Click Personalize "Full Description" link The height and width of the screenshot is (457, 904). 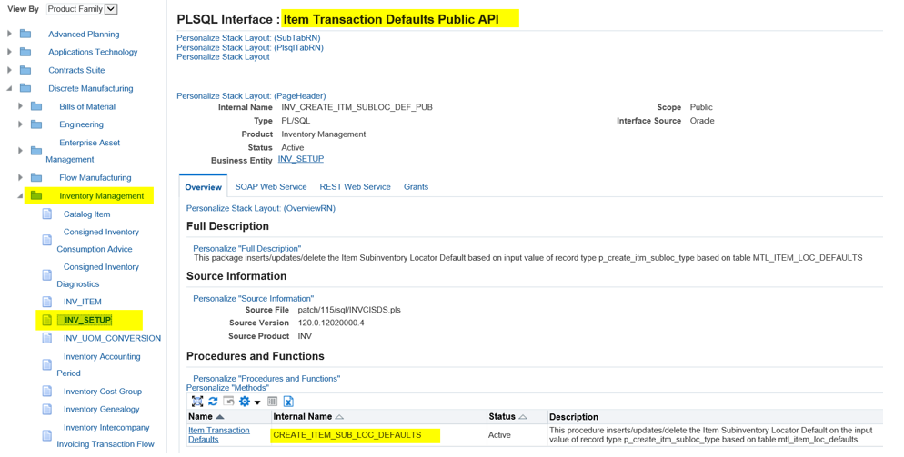[246, 248]
